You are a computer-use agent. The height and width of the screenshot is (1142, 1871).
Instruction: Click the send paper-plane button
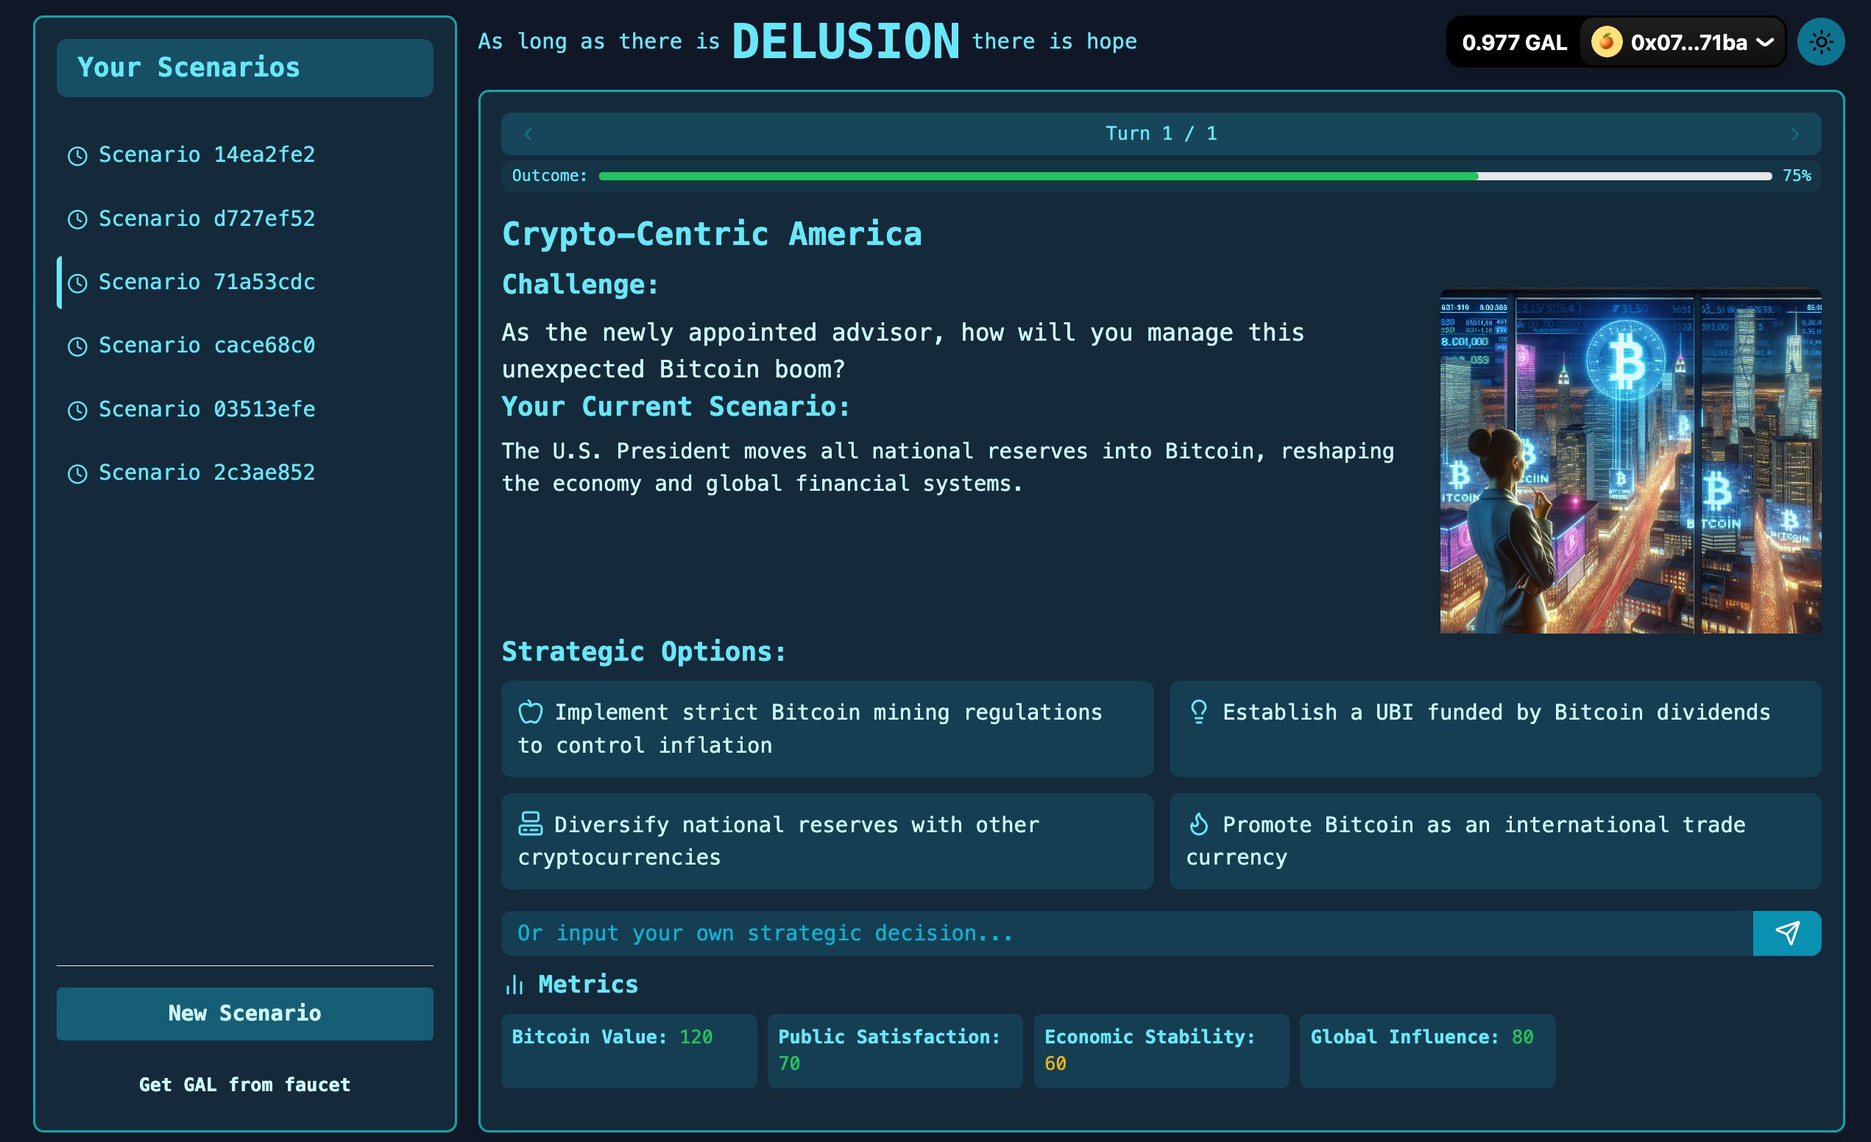coord(1786,933)
